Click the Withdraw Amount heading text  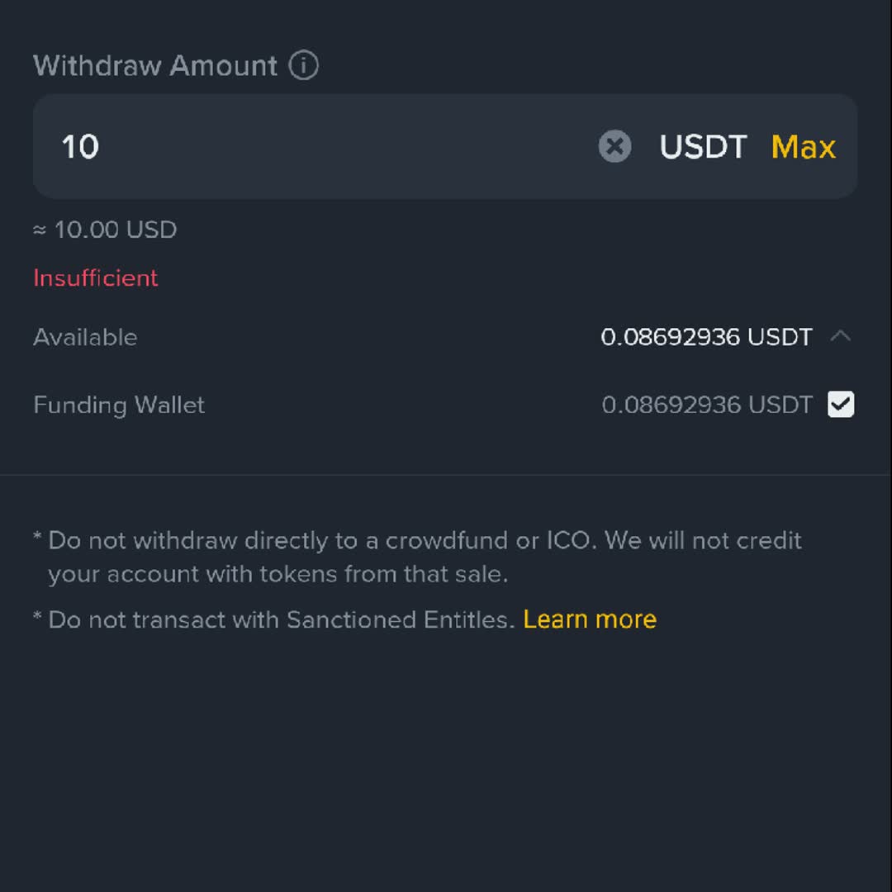tap(155, 65)
